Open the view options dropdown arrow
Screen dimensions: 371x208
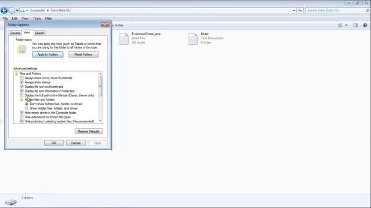coord(346,25)
